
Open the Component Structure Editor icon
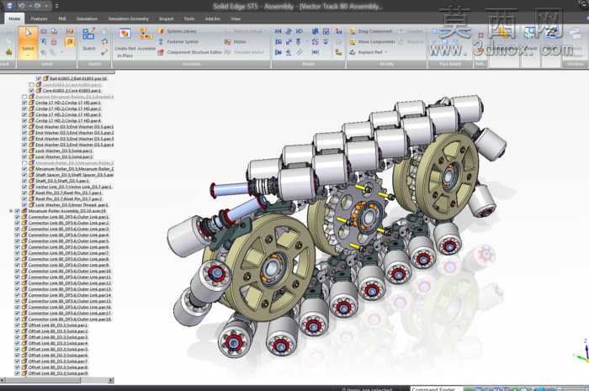[x=161, y=52]
